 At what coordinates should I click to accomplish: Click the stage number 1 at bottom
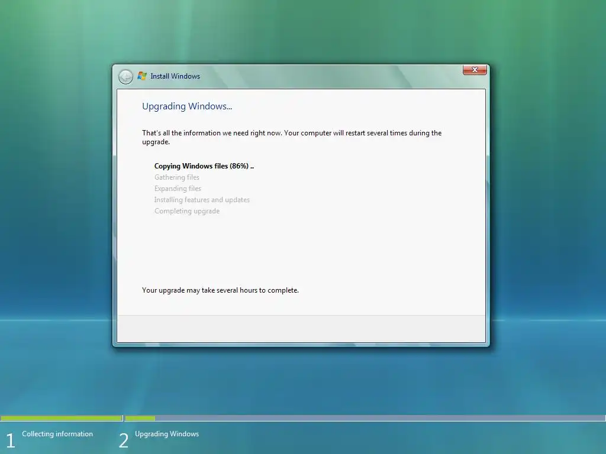[x=11, y=441]
